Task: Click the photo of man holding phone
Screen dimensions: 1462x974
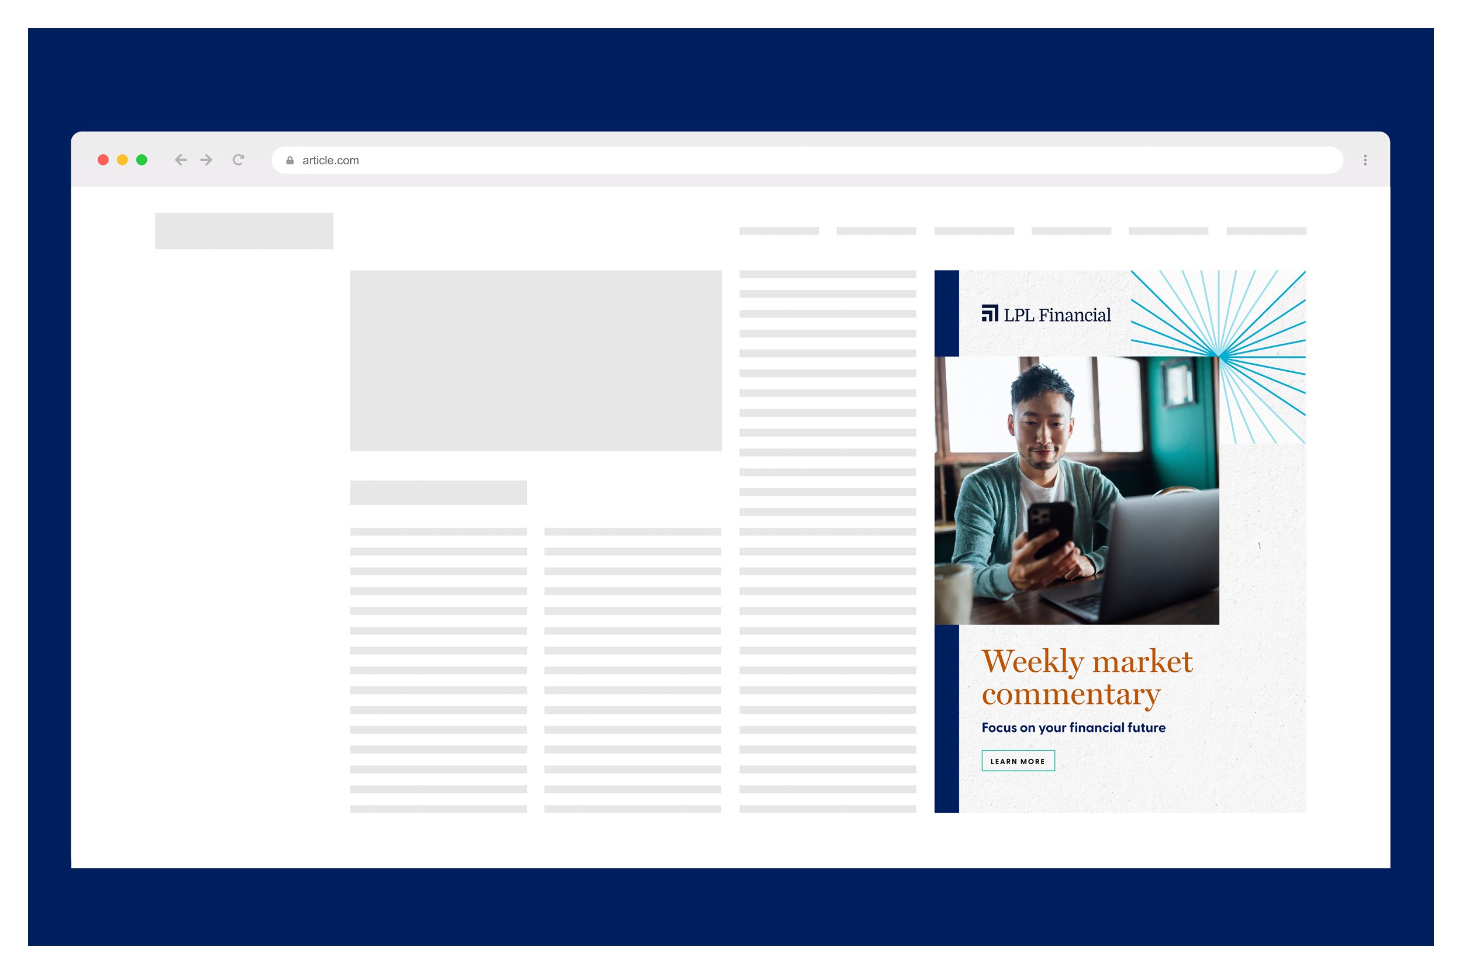Action: click(x=1076, y=490)
